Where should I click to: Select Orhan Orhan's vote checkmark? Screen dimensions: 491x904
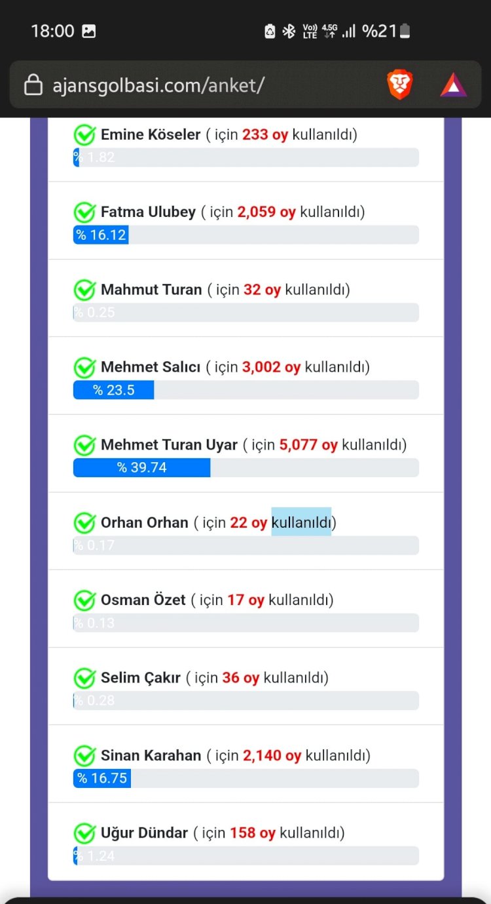point(84,522)
